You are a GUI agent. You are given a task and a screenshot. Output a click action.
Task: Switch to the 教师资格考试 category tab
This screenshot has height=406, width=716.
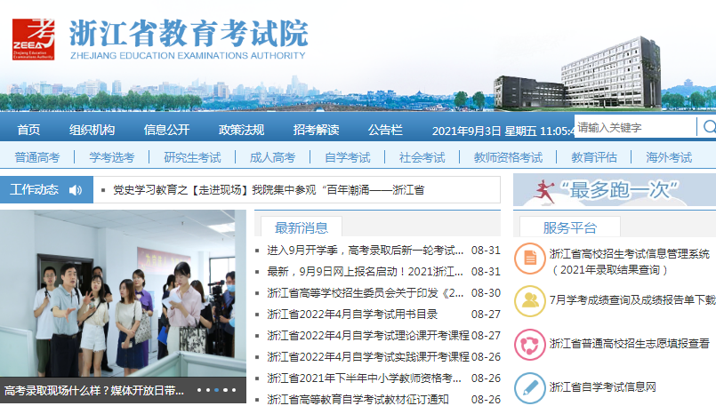[x=507, y=157]
